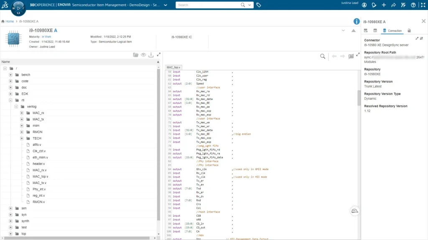Select the MAC_top.v file in tree
This screenshot has width=428, height=240.
point(41,177)
